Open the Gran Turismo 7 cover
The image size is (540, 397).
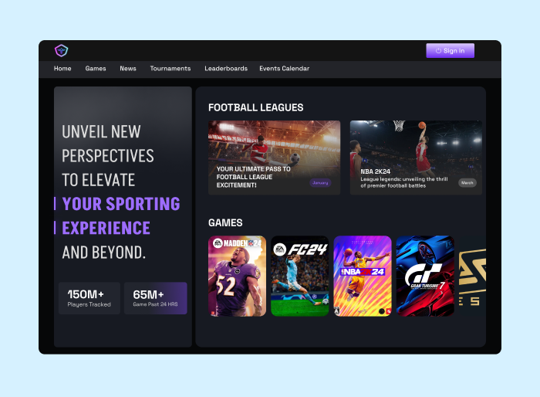click(x=425, y=276)
